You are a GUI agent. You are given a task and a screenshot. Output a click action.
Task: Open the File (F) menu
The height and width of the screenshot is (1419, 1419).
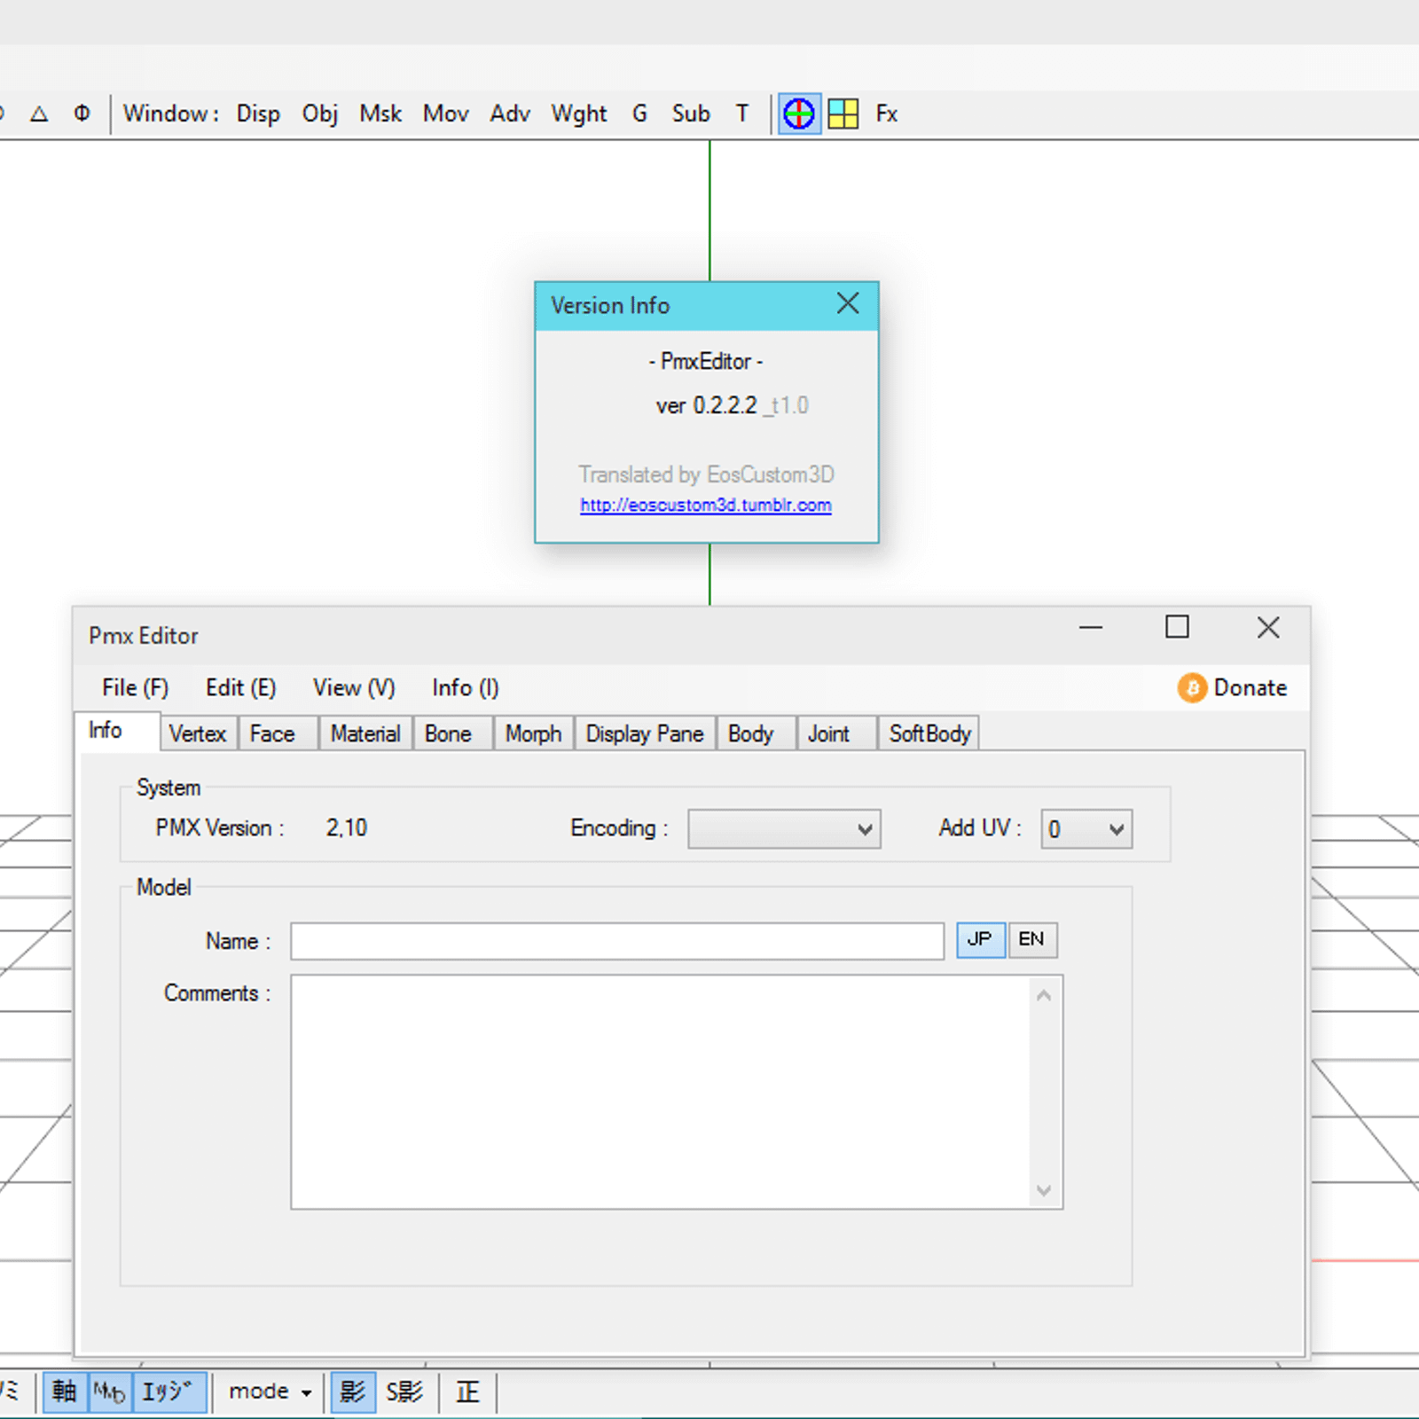tap(135, 687)
